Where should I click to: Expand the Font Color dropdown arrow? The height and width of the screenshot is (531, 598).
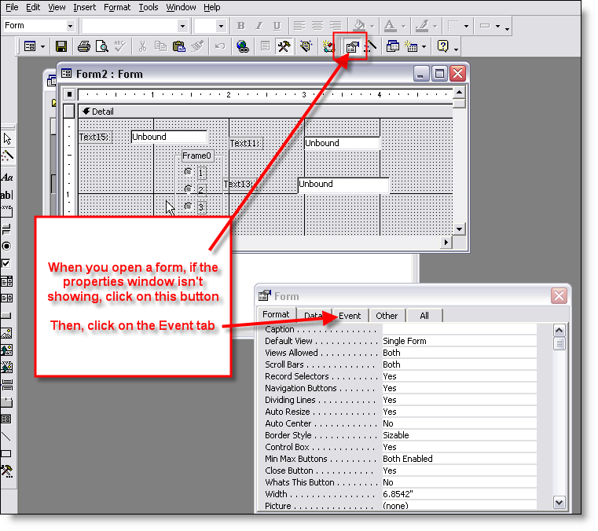tap(403, 26)
